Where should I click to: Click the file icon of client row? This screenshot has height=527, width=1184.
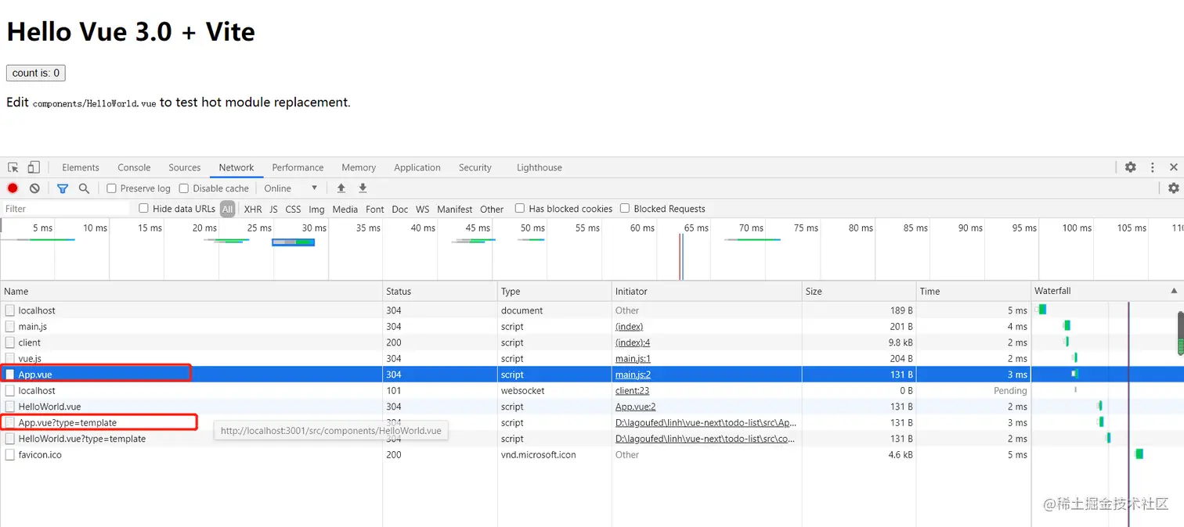[10, 342]
